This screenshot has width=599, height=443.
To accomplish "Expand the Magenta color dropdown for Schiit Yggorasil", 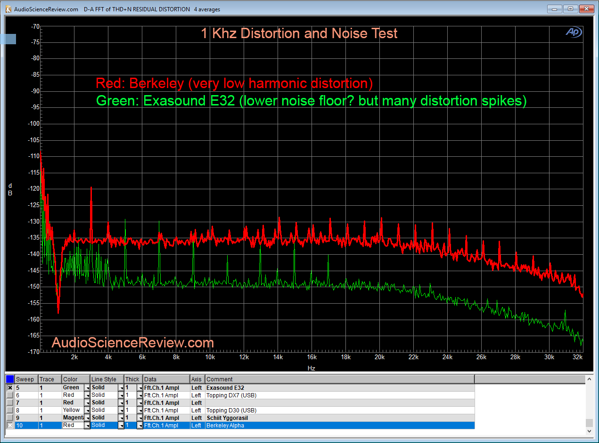I will (x=87, y=418).
